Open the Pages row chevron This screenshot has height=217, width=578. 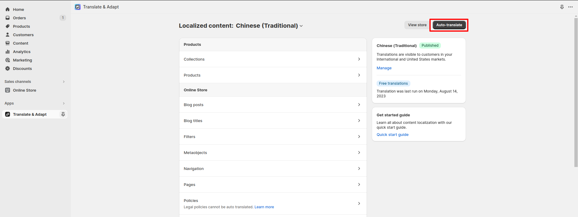pyautogui.click(x=359, y=184)
